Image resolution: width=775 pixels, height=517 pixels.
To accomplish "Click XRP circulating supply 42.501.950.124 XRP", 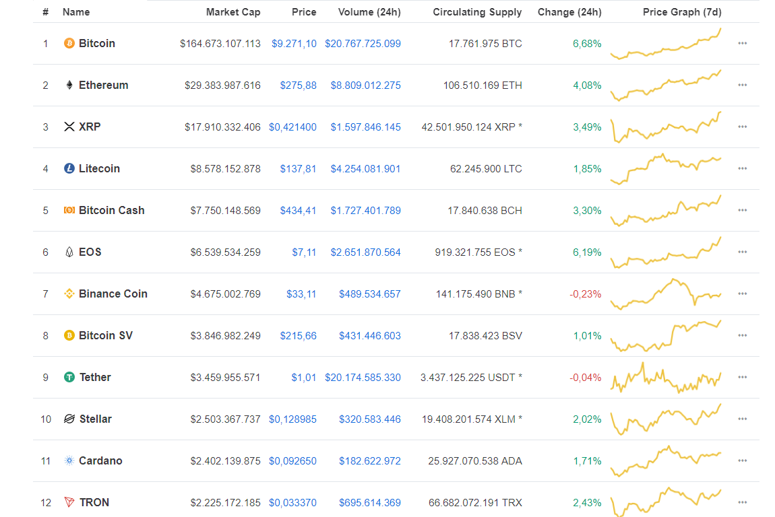I will point(468,127).
